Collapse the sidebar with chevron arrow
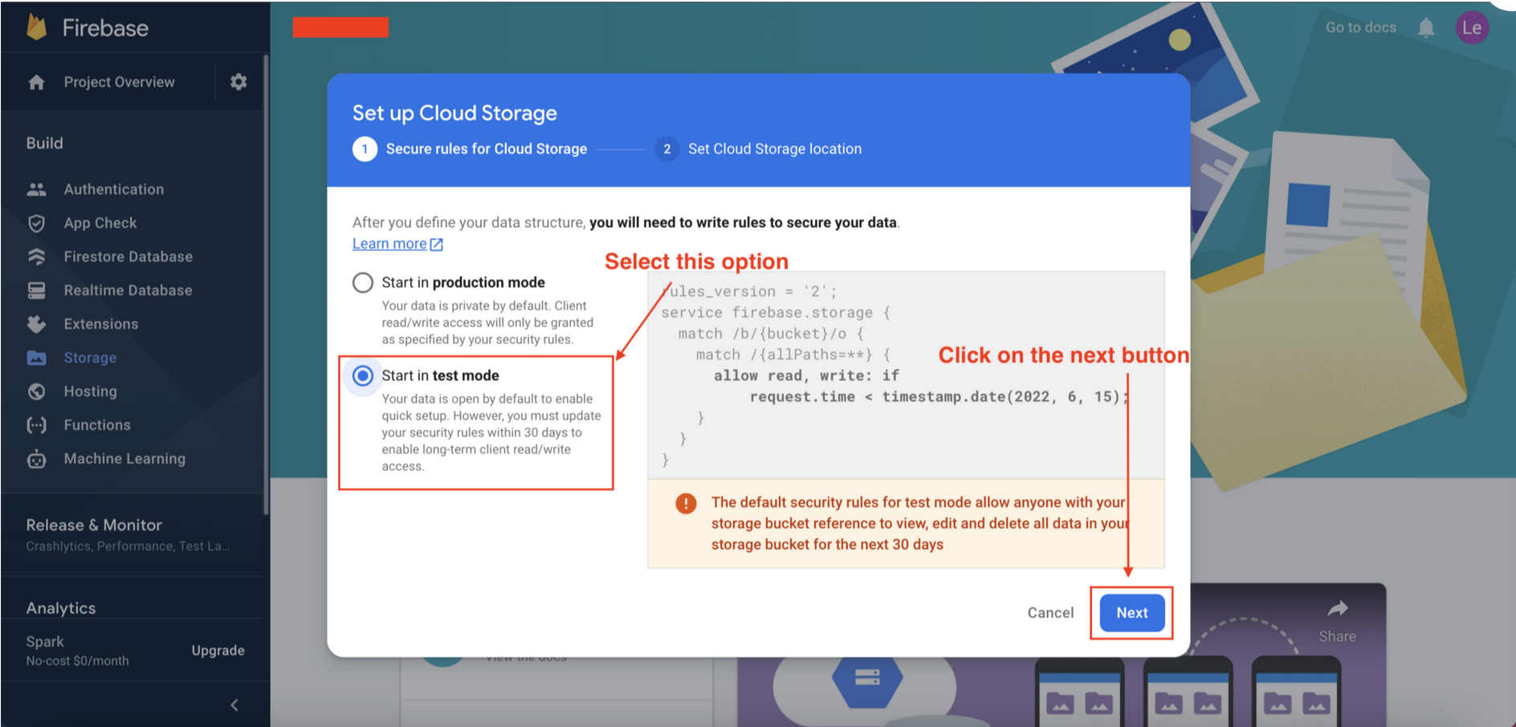The width and height of the screenshot is (1516, 727). coord(234,705)
